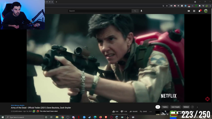Click the #Movies hashtag link
The width and height of the screenshot is (212, 119).
pyautogui.click(x=17, y=105)
